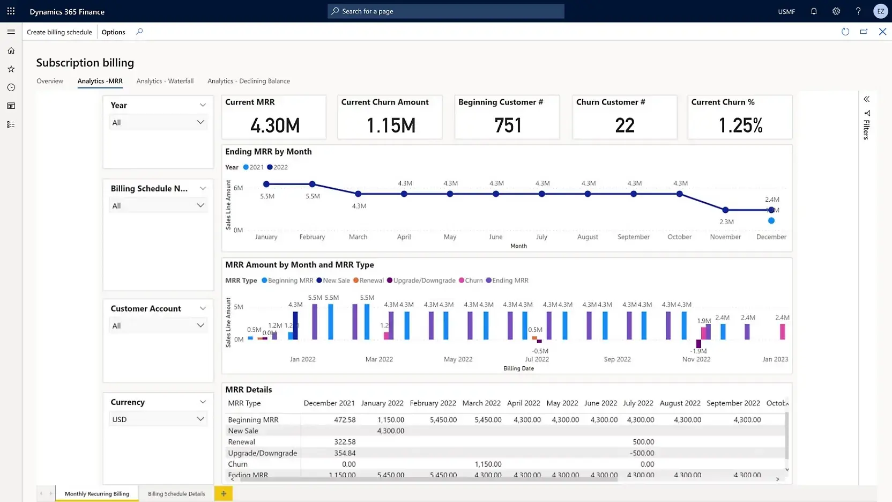Open the Billing Schedule Details tab
The height and width of the screenshot is (502, 892).
click(176, 493)
